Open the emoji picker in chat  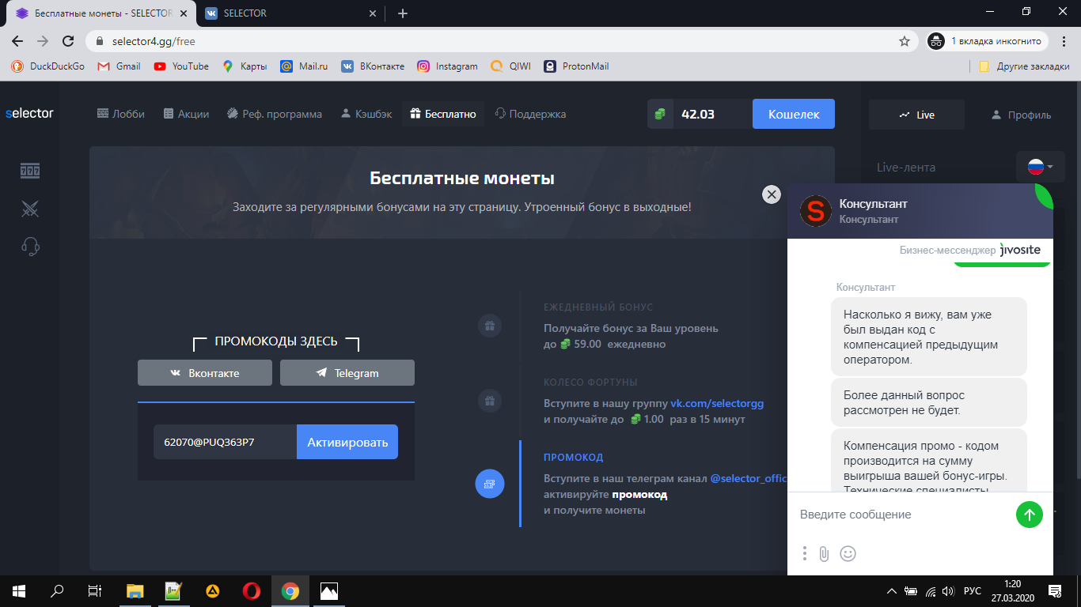click(848, 553)
